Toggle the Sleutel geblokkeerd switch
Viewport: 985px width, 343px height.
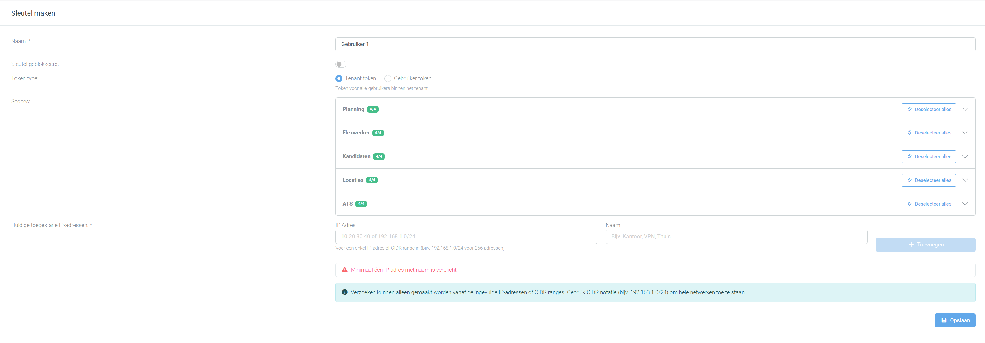click(341, 64)
